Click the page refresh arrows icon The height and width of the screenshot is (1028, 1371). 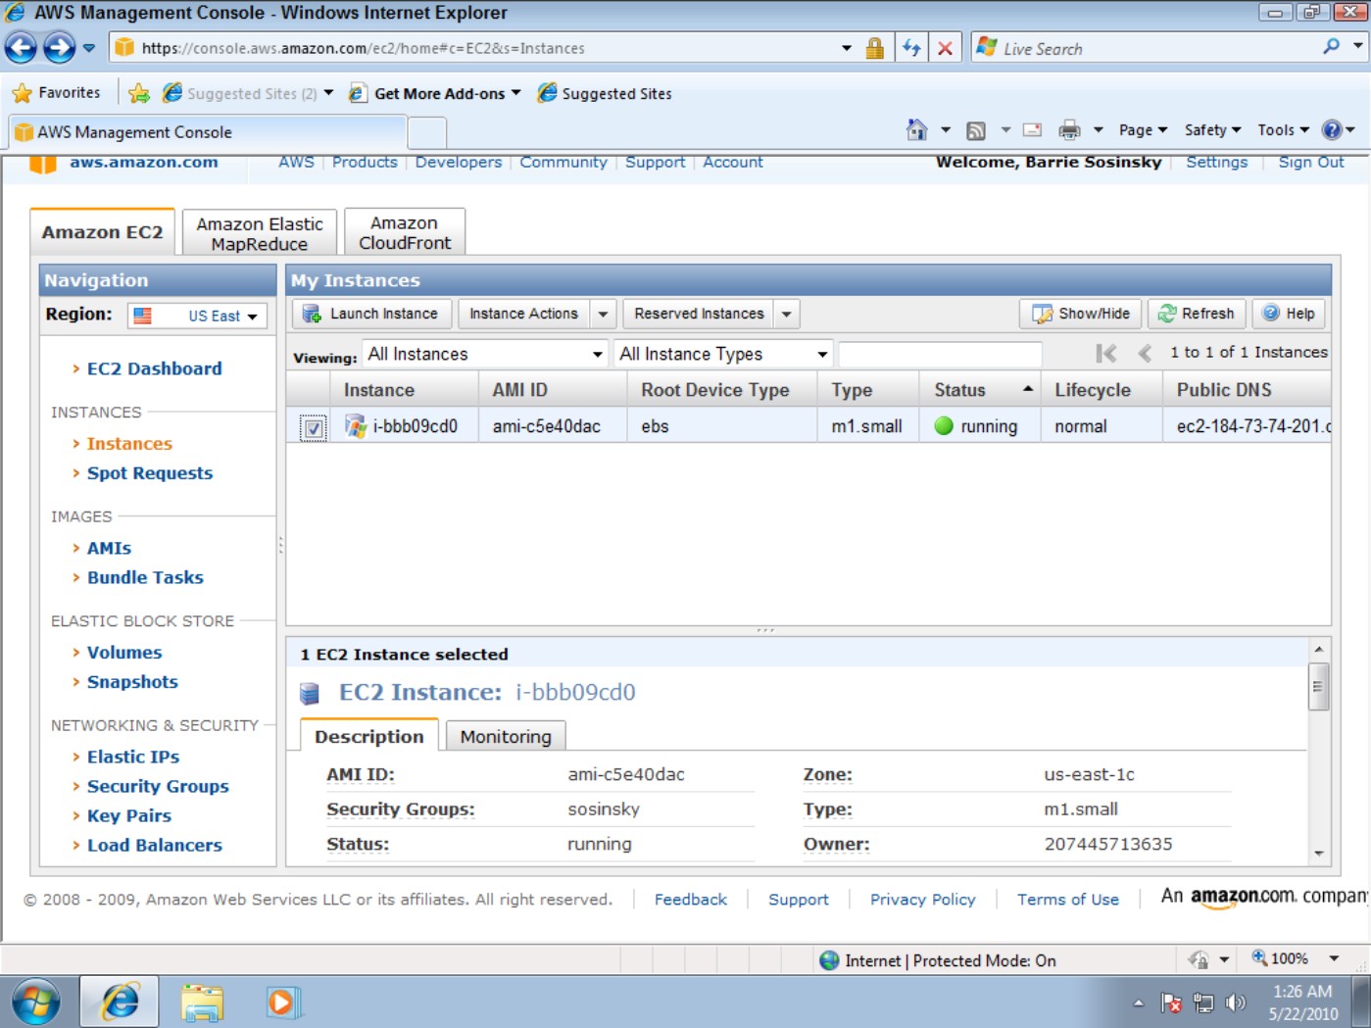[x=911, y=48]
